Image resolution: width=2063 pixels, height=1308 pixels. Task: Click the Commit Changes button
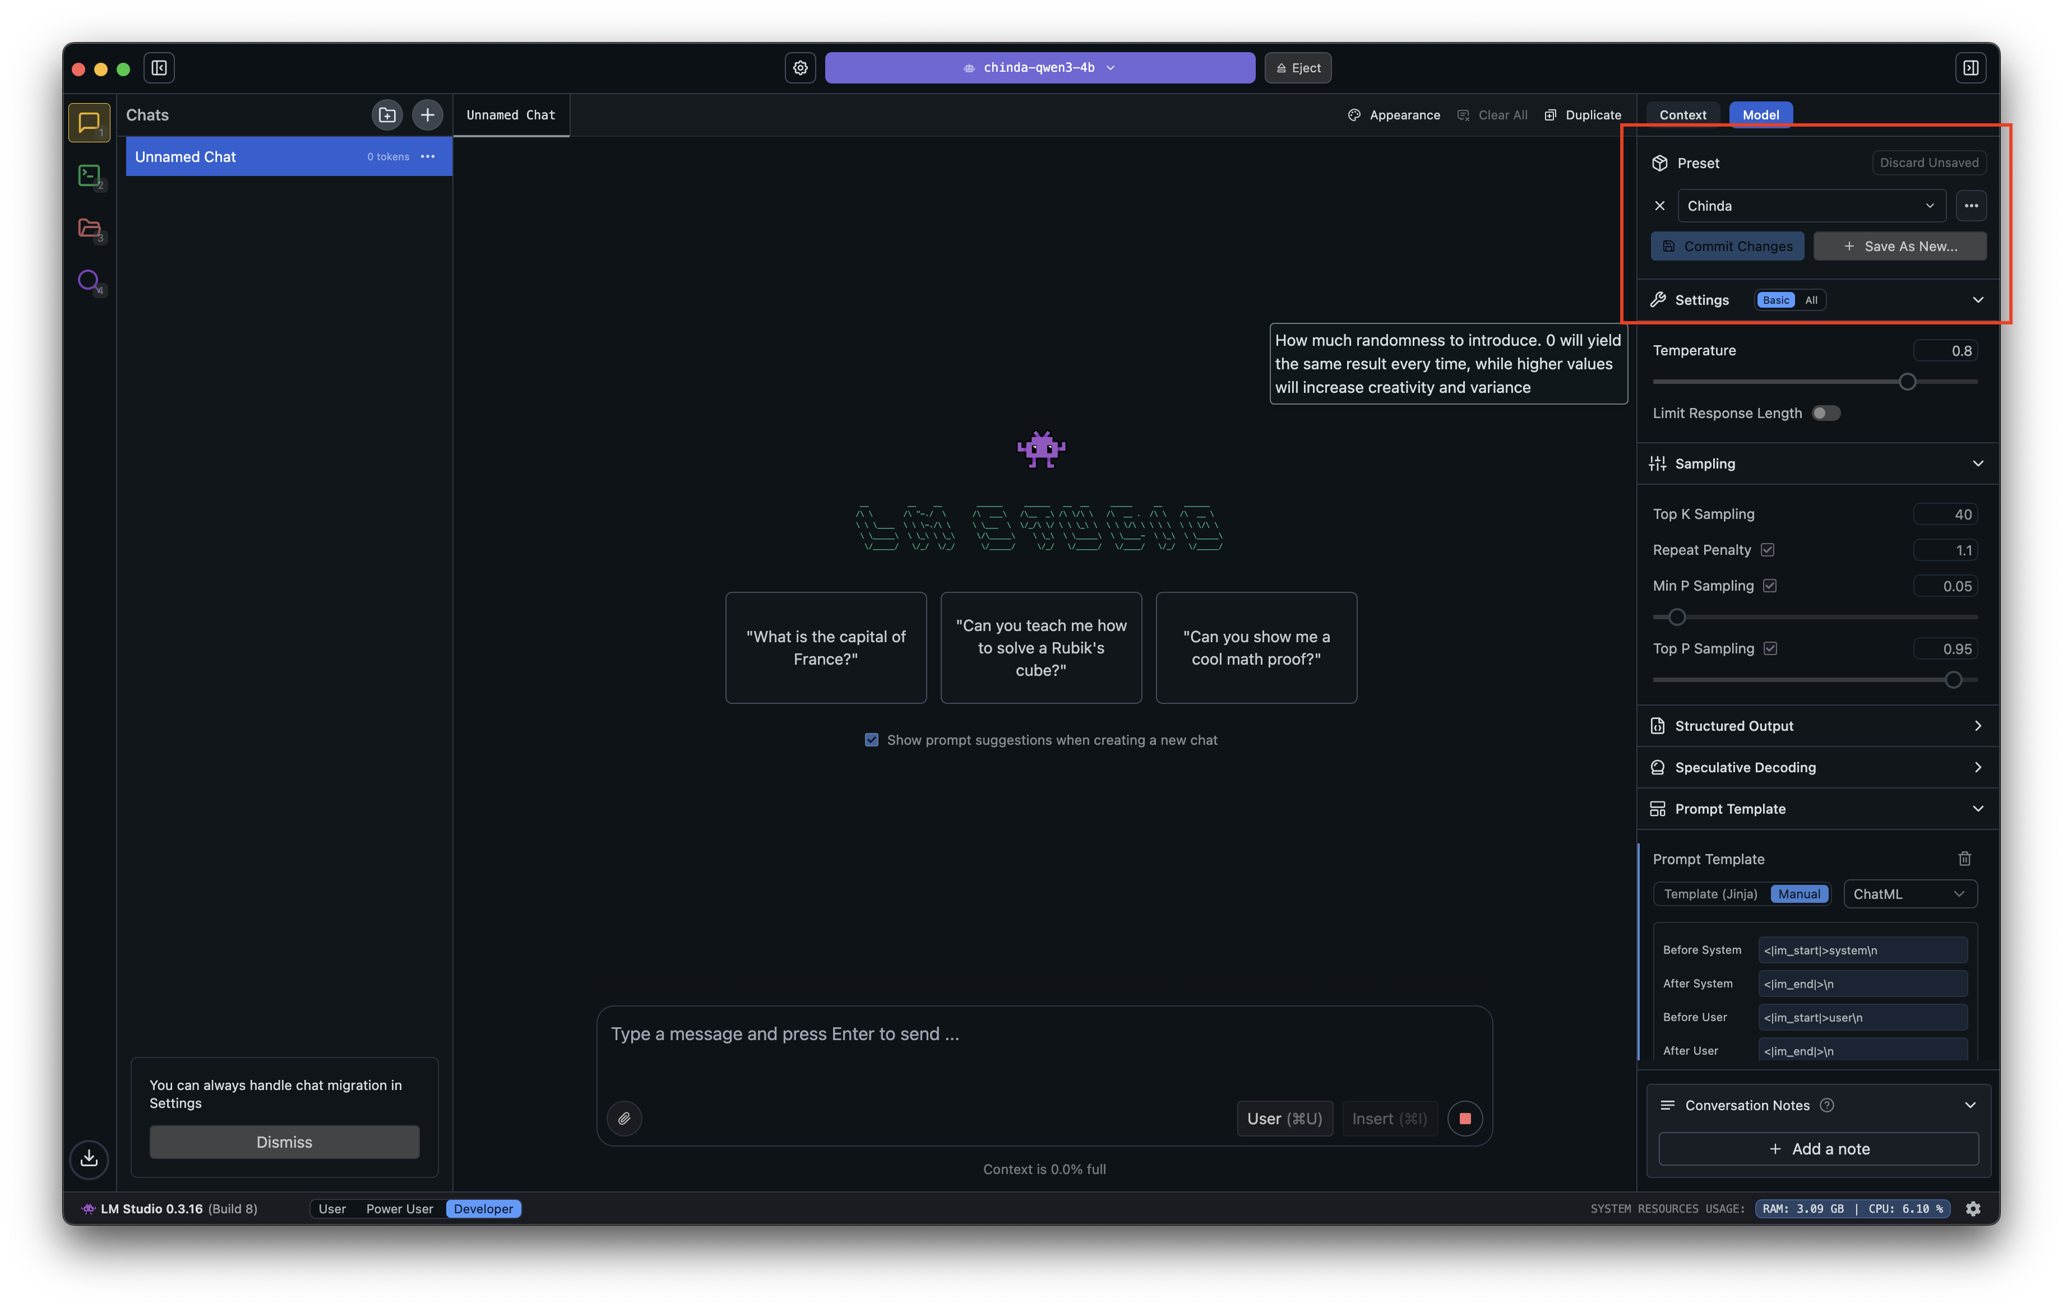1726,246
